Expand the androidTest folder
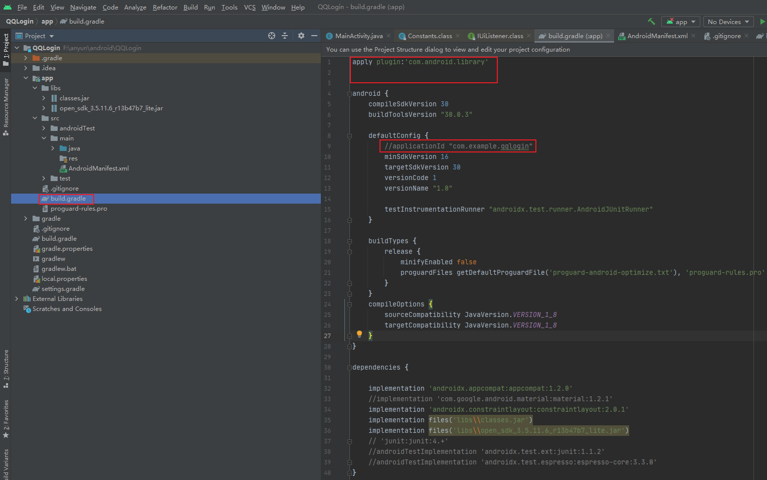This screenshot has height=480, width=767. click(44, 128)
